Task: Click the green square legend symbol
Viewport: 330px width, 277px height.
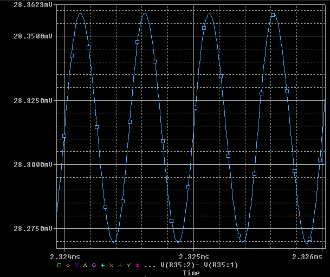Action: coord(60,265)
